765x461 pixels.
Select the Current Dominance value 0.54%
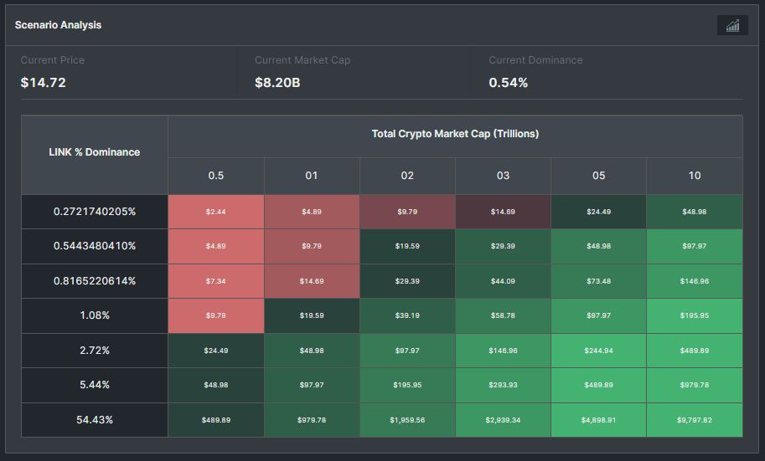click(x=509, y=82)
